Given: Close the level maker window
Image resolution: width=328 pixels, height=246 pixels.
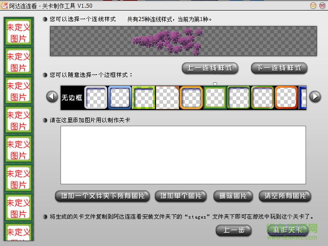Looking at the screenshot, I should coord(323,5).
